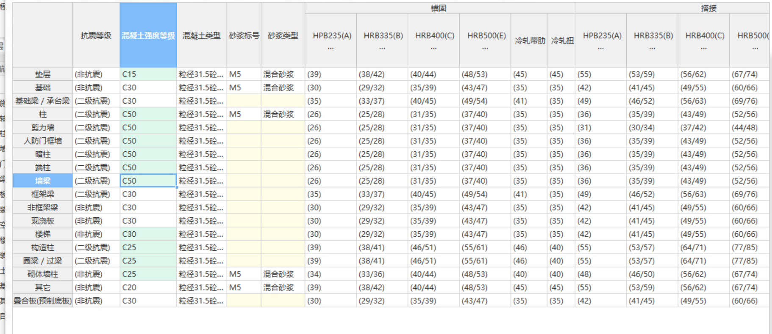
Task: Select the 其它 row header
Action: 43,287
